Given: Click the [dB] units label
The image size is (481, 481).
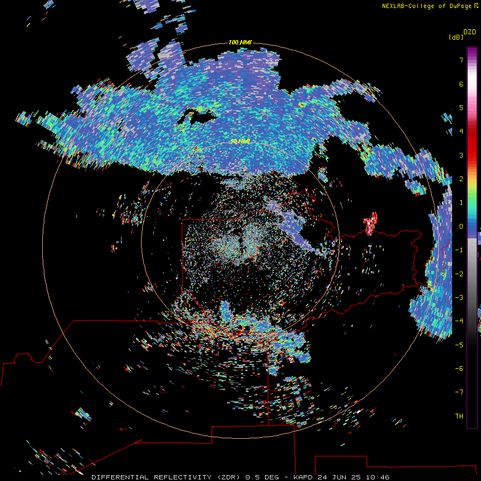Looking at the screenshot, I should (456, 37).
